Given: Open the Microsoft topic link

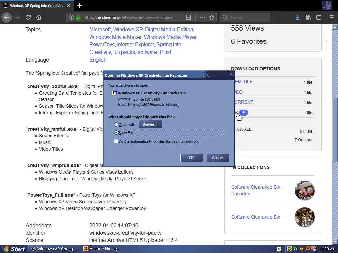Looking at the screenshot, I should pyautogui.click(x=100, y=29).
